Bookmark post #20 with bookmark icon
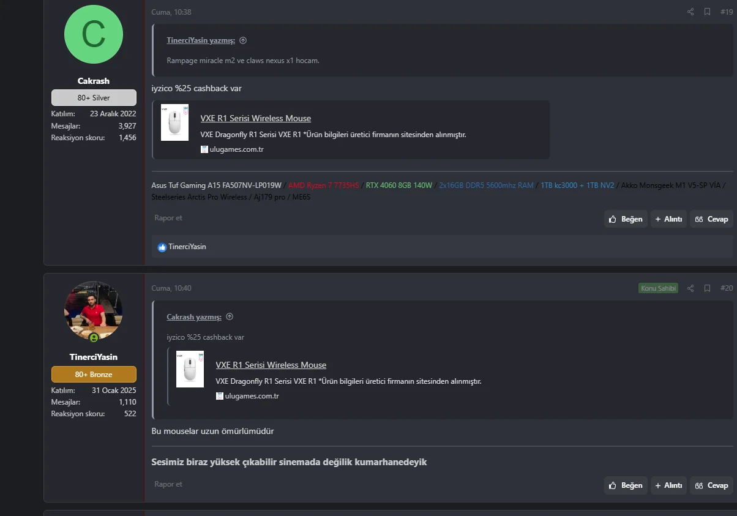This screenshot has width=737, height=516. point(707,288)
